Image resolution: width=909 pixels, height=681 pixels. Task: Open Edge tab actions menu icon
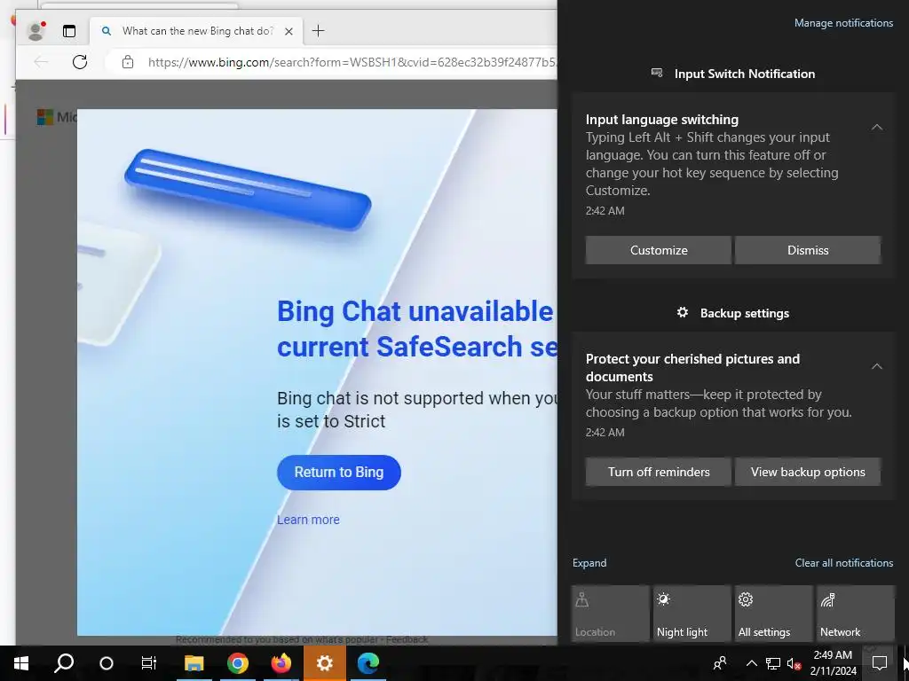(69, 31)
